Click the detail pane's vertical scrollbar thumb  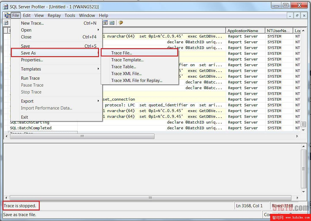point(304,169)
